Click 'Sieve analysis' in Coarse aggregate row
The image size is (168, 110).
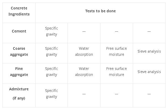point(149,51)
